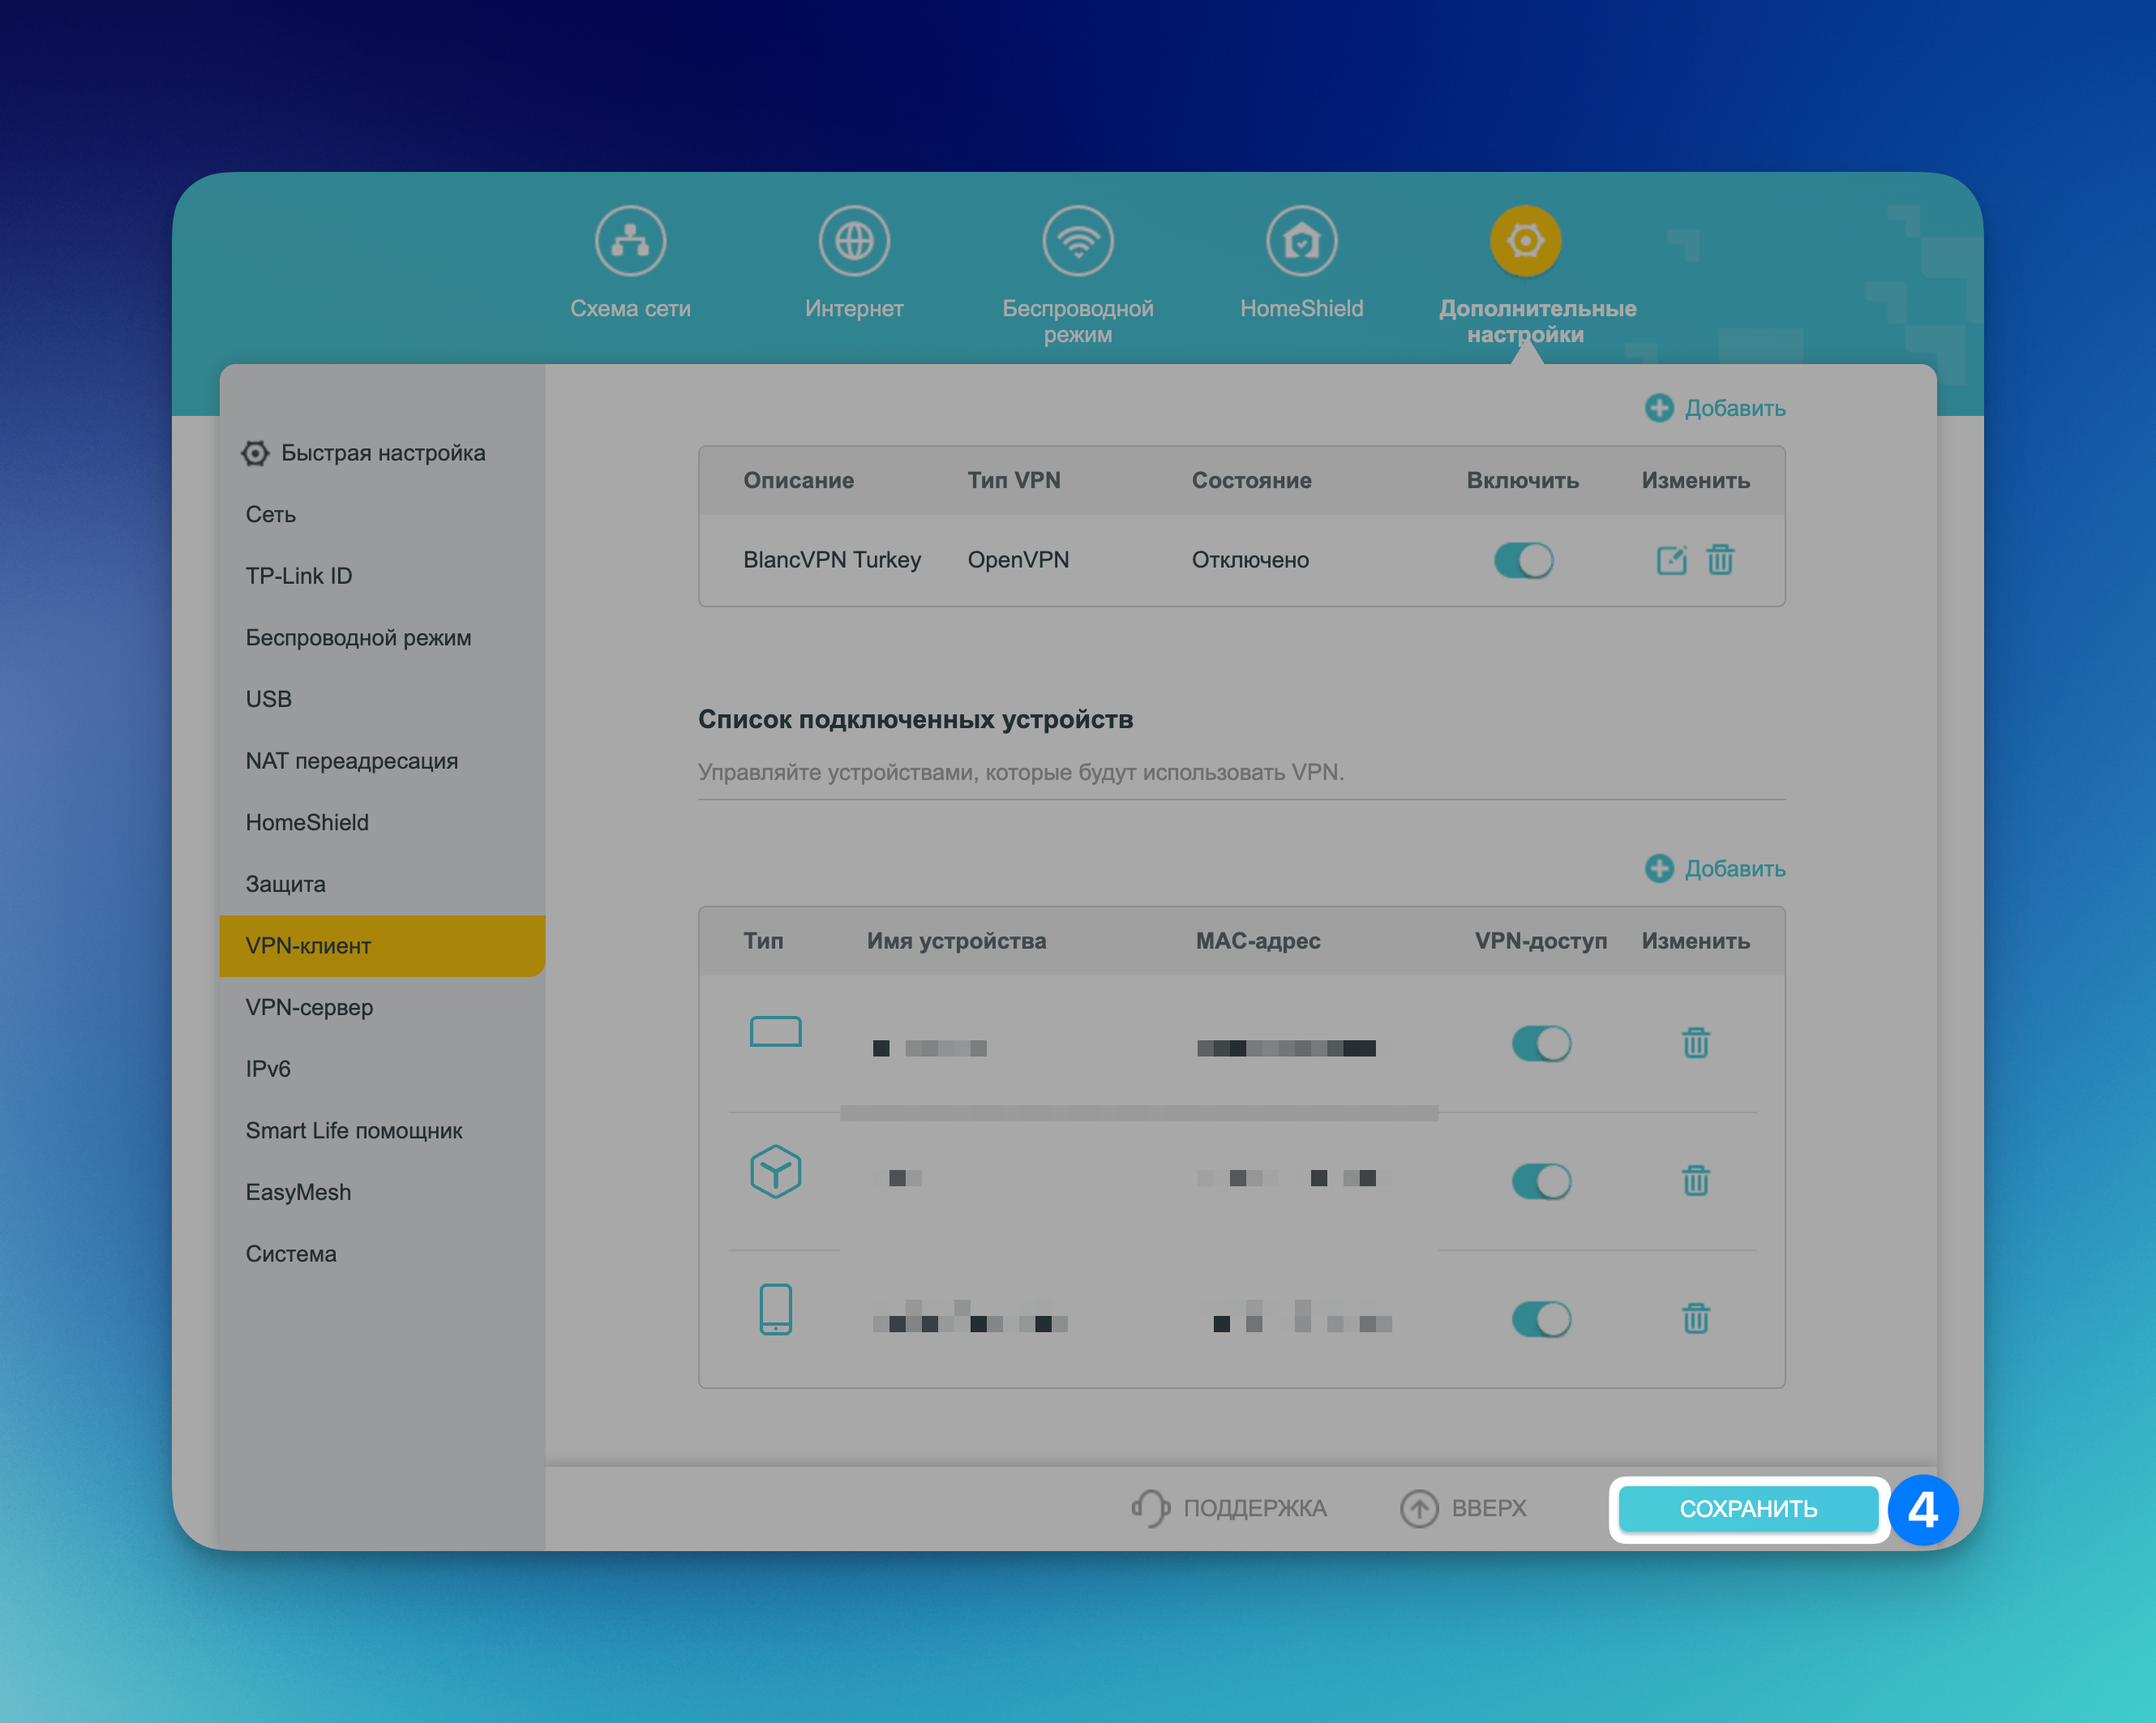The height and width of the screenshot is (1723, 2156).
Task: Toggle VPN access for the laptop device
Action: tap(1541, 1043)
